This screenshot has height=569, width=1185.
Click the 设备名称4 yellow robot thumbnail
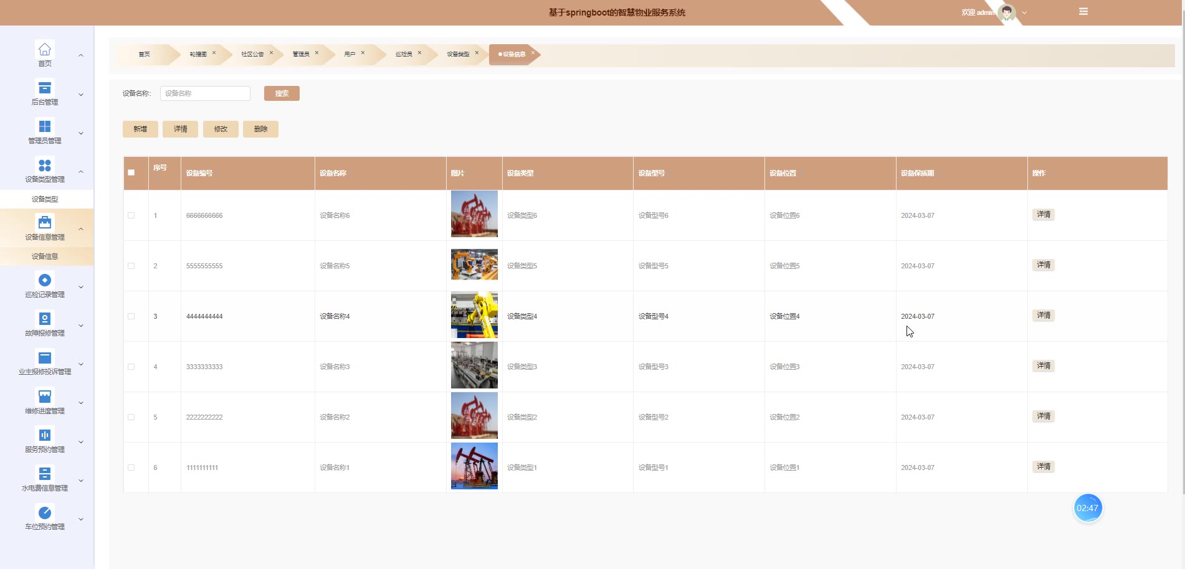[x=474, y=315]
